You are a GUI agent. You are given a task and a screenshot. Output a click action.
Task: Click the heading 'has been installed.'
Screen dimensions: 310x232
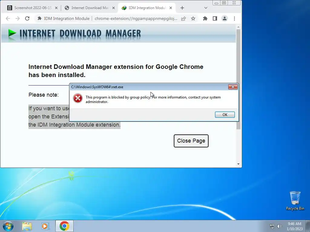pyautogui.click(x=57, y=75)
